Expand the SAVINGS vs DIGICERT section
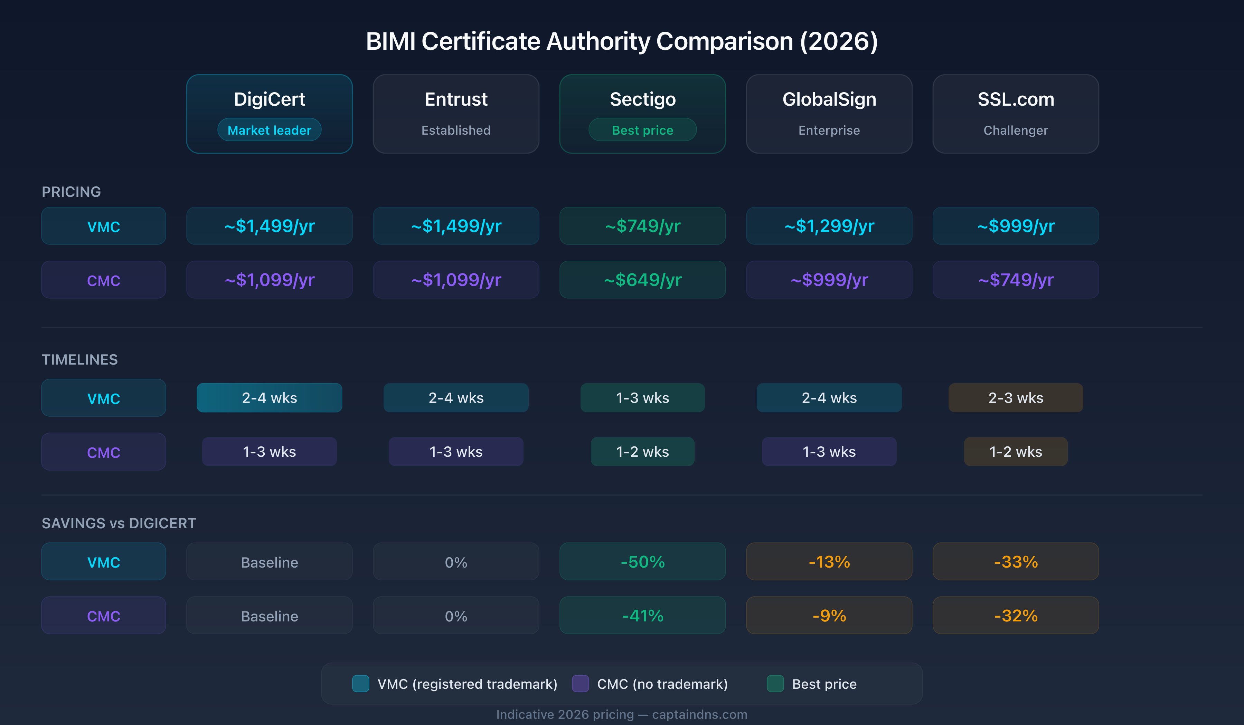 pyautogui.click(x=119, y=523)
